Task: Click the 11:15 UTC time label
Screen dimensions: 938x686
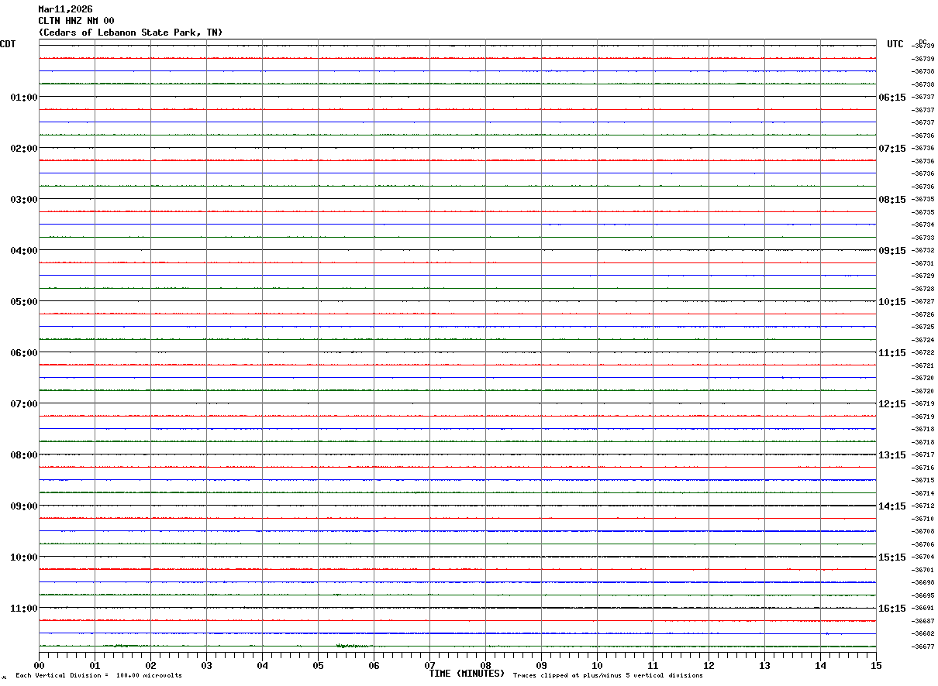Action: [891, 353]
